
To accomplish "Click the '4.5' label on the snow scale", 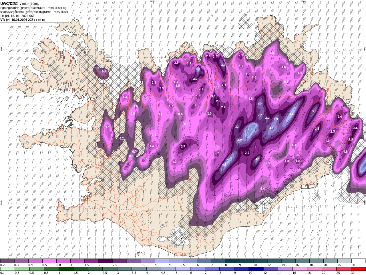I will click(x=171, y=265).
